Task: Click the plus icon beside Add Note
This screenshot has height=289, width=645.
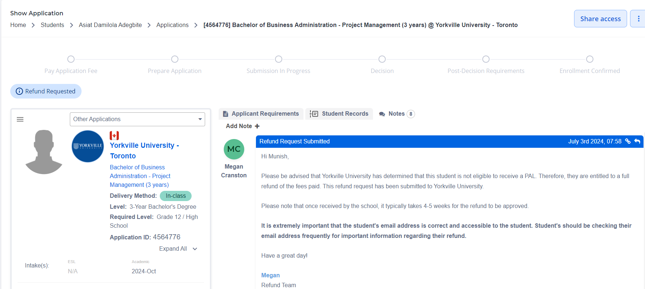Action: pos(257,126)
